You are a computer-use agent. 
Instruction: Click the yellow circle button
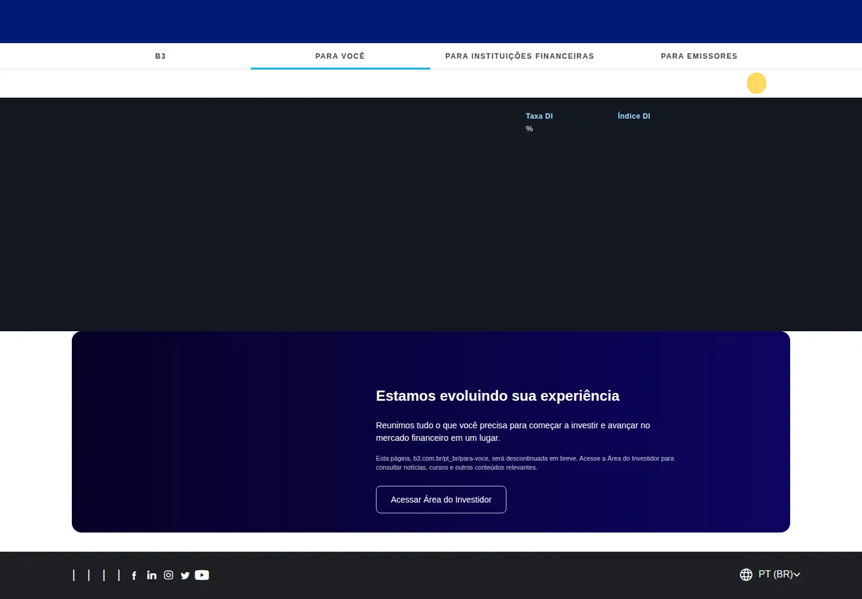757,83
